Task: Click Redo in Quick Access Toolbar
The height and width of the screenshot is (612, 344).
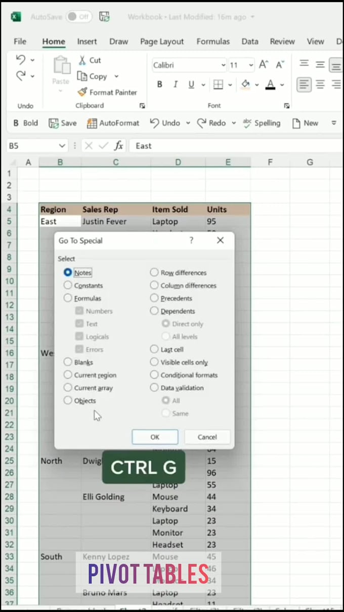Action: pos(211,123)
